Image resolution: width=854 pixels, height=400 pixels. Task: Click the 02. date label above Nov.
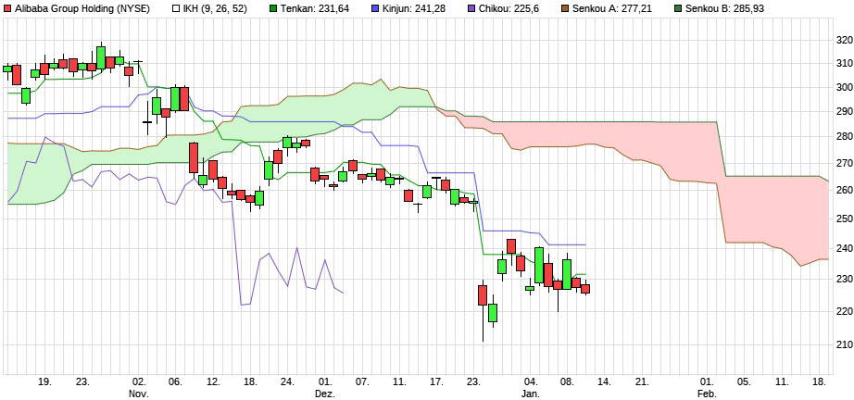point(139,382)
